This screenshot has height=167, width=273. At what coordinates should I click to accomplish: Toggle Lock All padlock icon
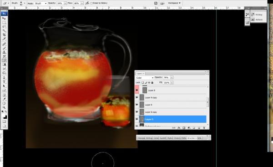152,82
